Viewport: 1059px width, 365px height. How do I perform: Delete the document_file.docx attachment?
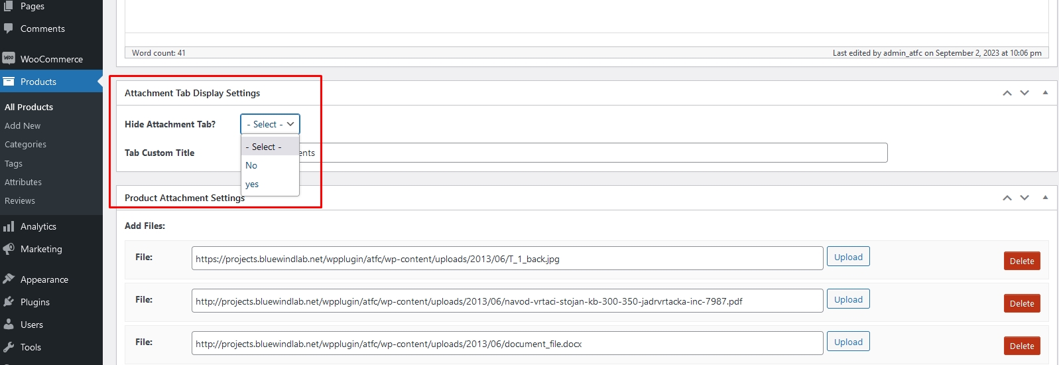point(1021,346)
